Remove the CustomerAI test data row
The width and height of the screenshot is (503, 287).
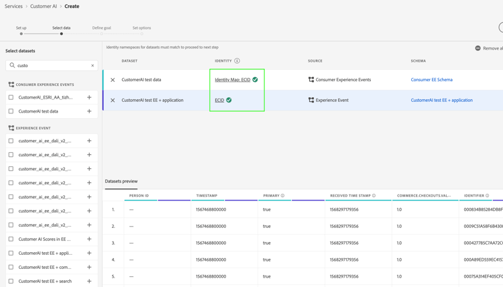click(x=113, y=80)
